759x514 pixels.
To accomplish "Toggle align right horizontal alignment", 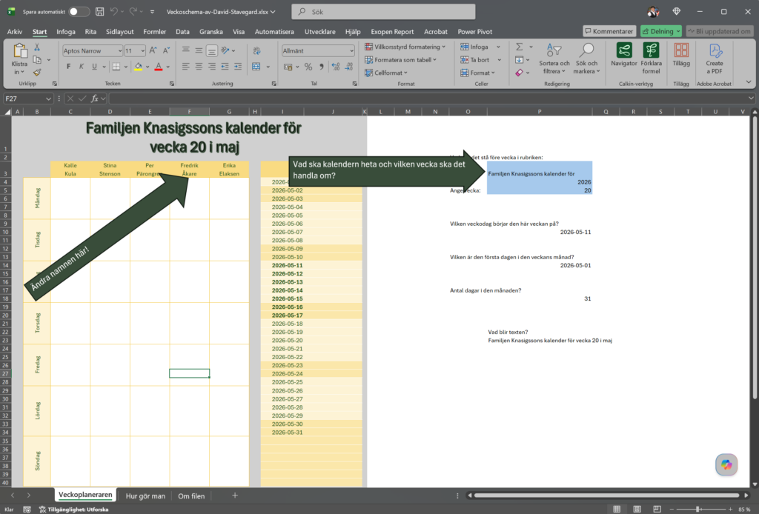I will (211, 66).
